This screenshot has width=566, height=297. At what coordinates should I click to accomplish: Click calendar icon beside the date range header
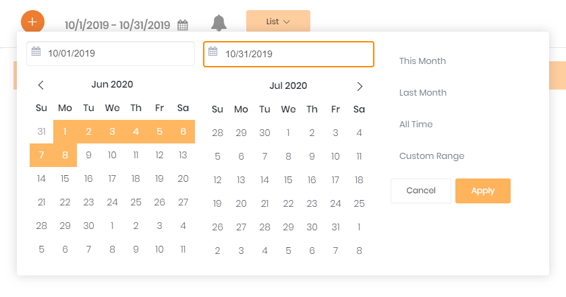point(183,25)
